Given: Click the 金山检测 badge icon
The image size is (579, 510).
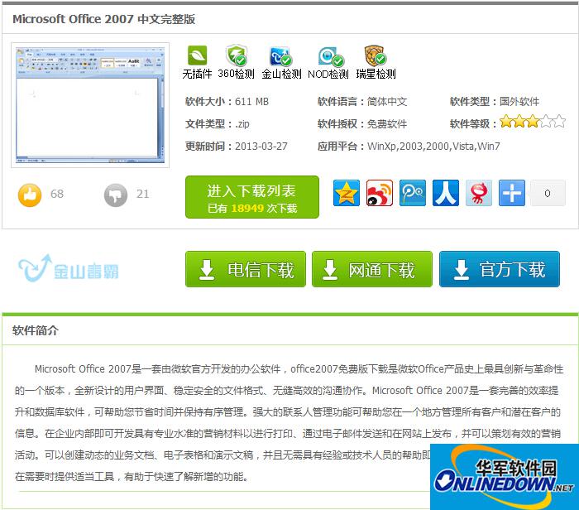Looking at the screenshot, I should [280, 56].
